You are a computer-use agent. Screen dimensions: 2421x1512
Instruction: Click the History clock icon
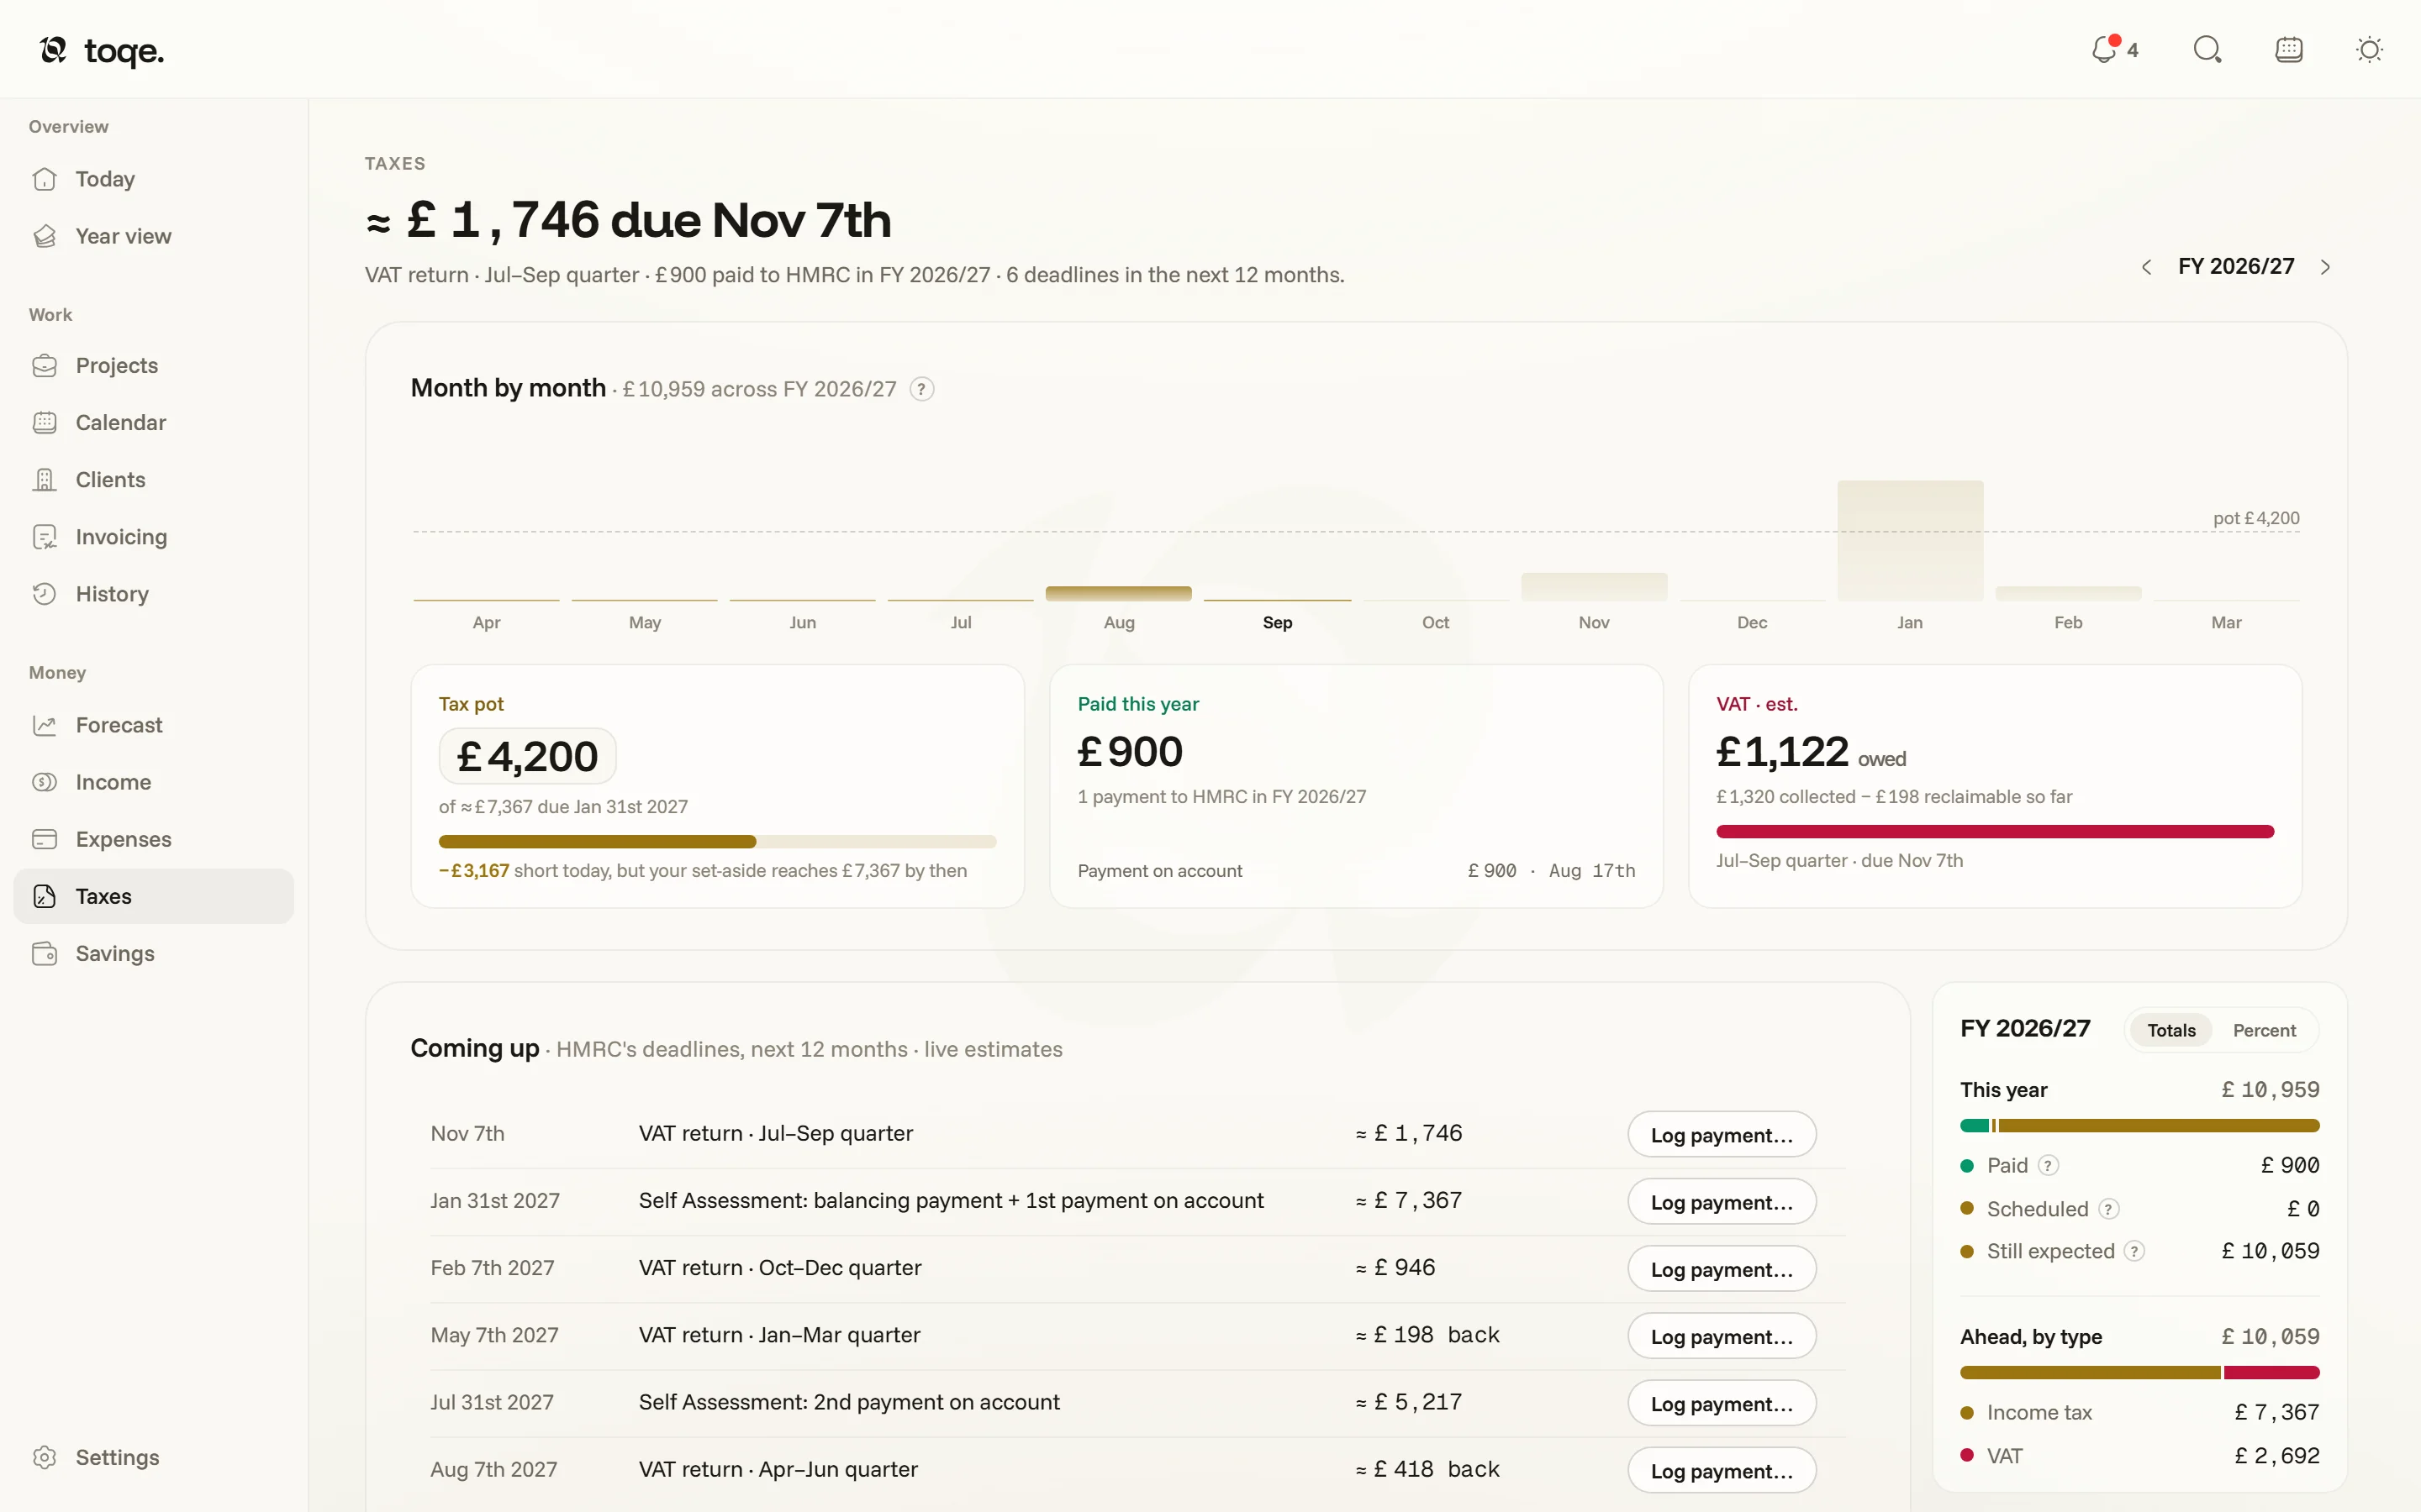click(44, 594)
